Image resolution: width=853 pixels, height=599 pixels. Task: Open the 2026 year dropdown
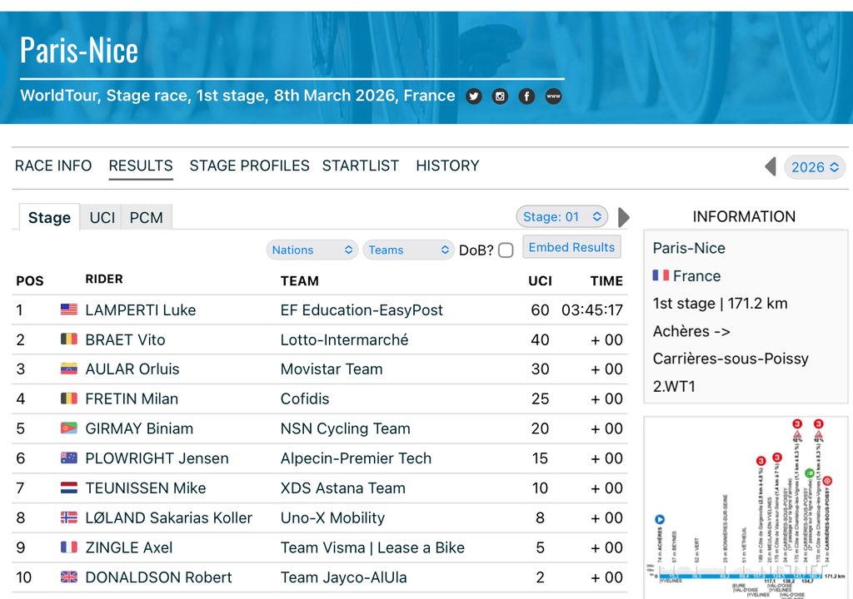tap(815, 167)
